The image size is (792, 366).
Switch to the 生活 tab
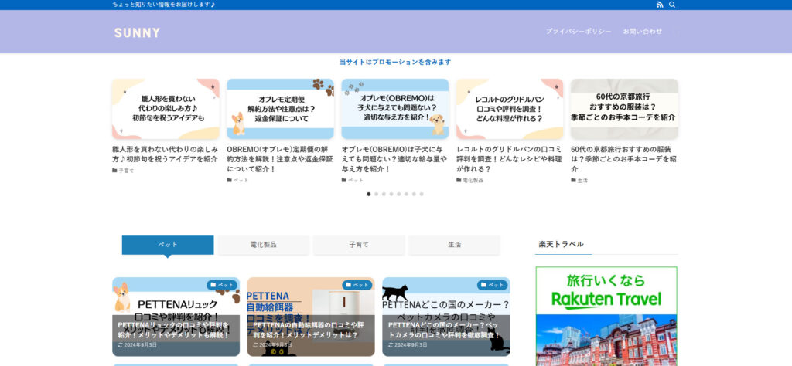(x=454, y=245)
